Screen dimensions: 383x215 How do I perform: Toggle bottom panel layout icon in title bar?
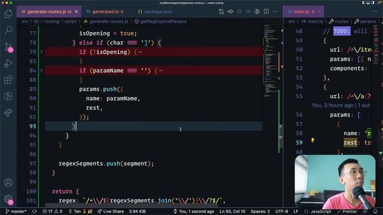368,2
